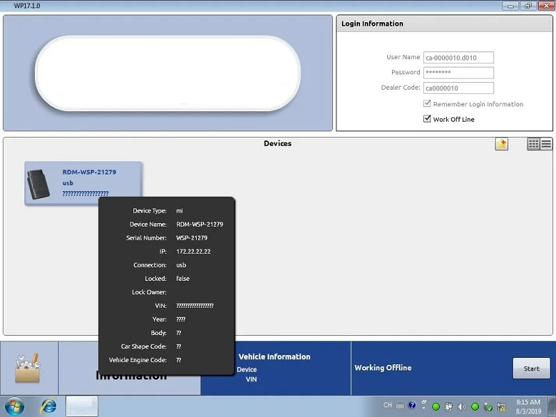The height and width of the screenshot is (417, 556).
Task: Click the taskbar clock showing 8:15 AM
Action: tap(528, 402)
